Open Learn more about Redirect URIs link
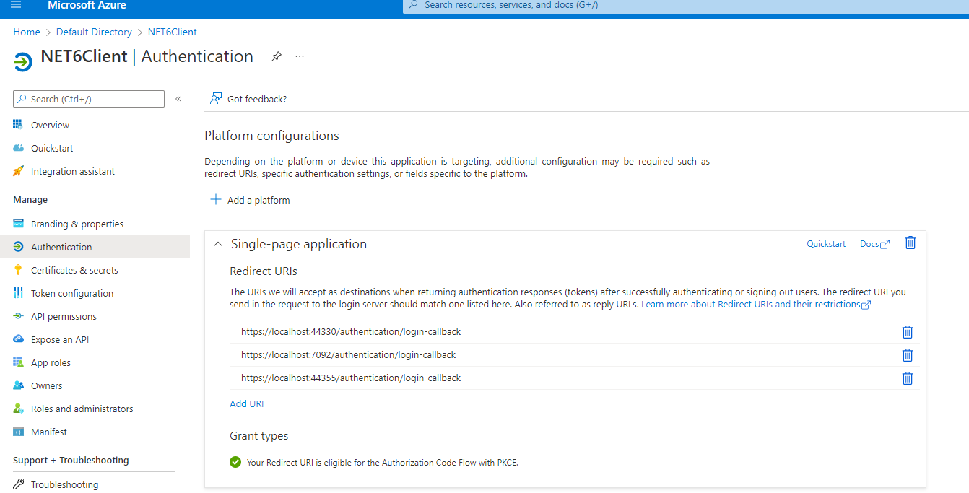This screenshot has height=493, width=969. pyautogui.click(x=756, y=305)
